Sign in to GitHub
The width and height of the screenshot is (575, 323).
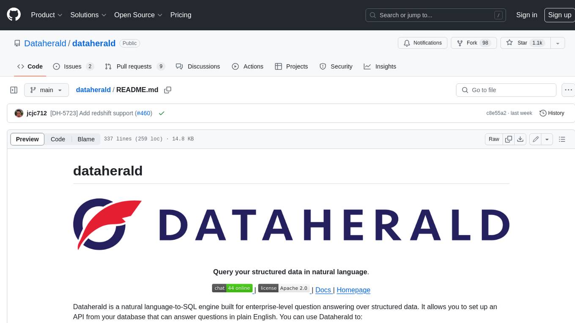click(x=526, y=15)
